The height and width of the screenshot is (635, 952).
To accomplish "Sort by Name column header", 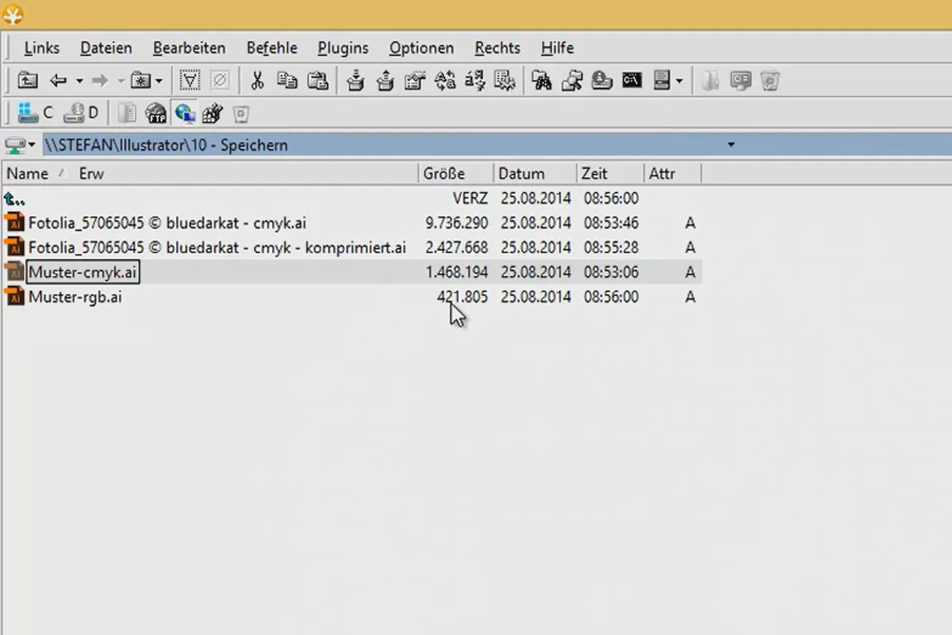I will 28,173.
